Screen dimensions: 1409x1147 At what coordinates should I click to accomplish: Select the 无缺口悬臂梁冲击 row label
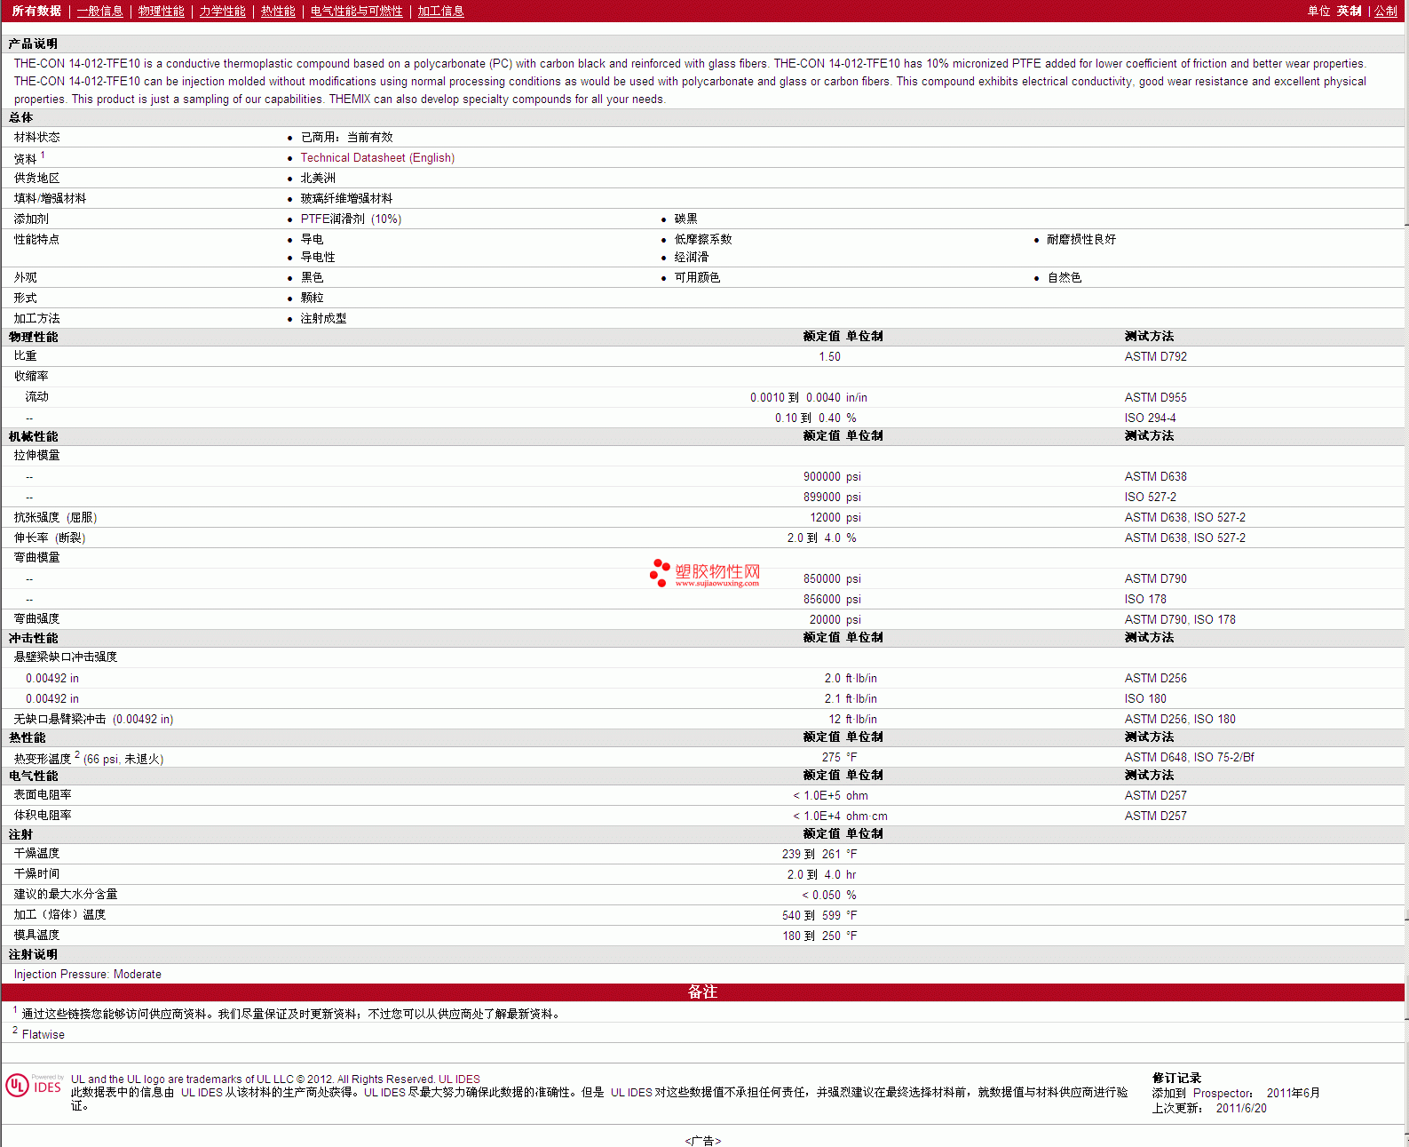pyautogui.click(x=93, y=719)
